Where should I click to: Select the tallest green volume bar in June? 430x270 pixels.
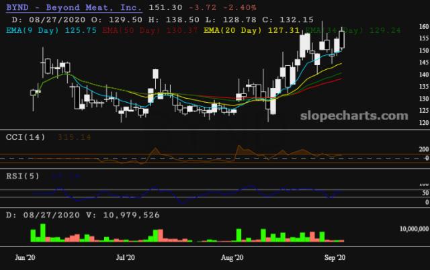pyautogui.click(x=43, y=232)
